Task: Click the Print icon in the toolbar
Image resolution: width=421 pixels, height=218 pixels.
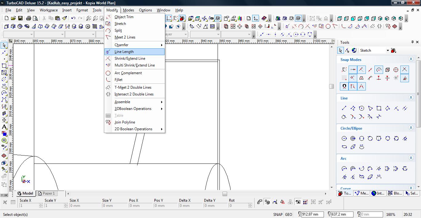Action: point(29,18)
